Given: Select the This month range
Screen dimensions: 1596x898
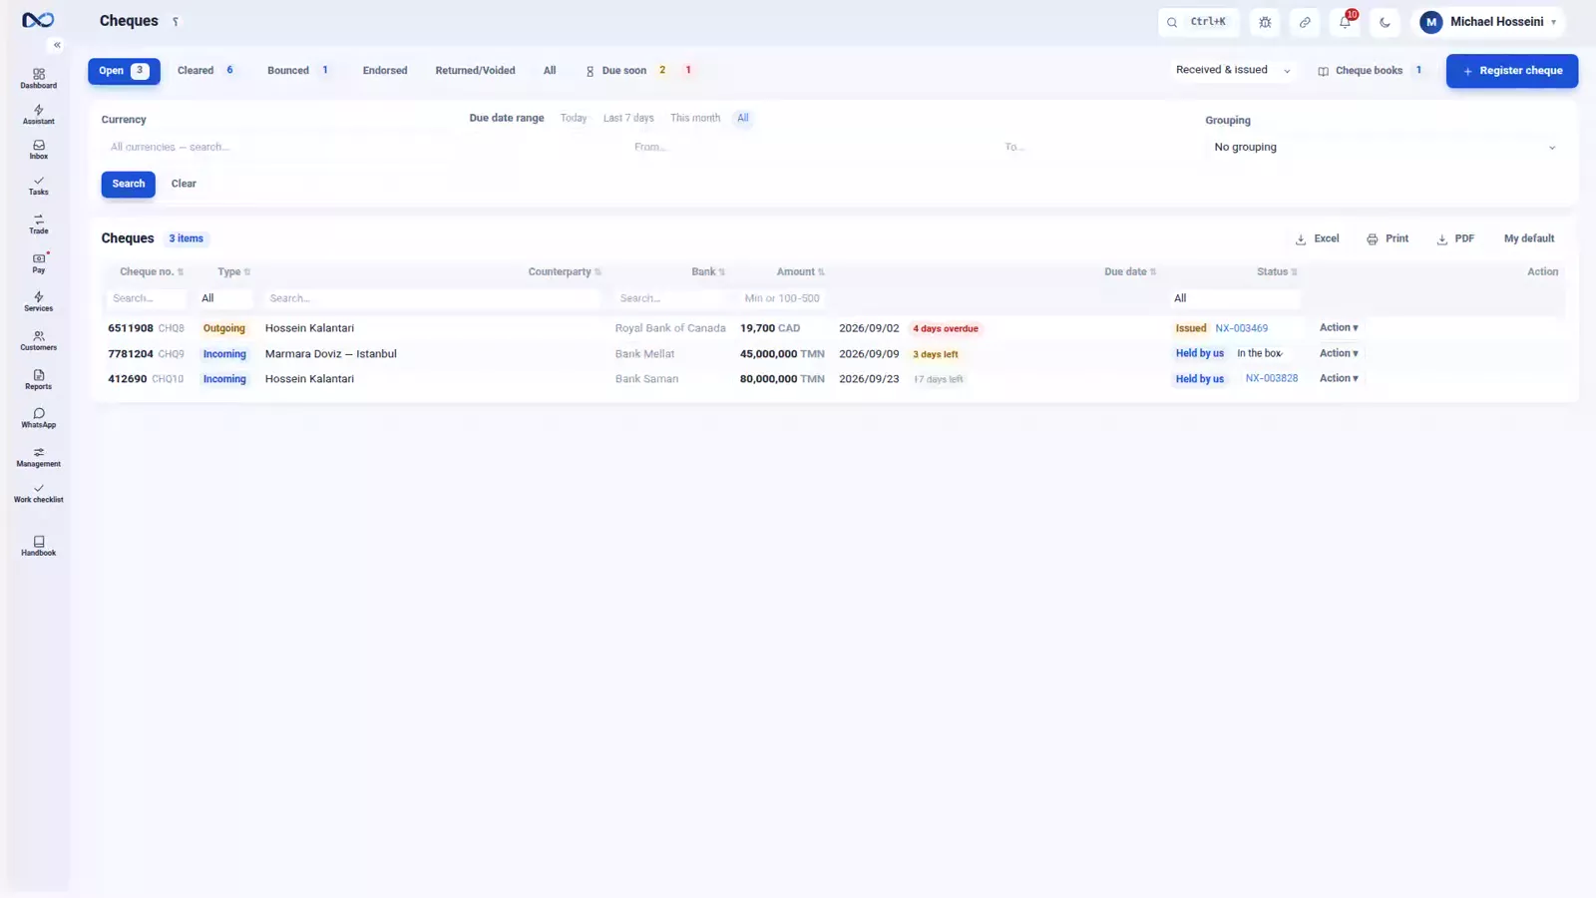Looking at the screenshot, I should point(695,118).
